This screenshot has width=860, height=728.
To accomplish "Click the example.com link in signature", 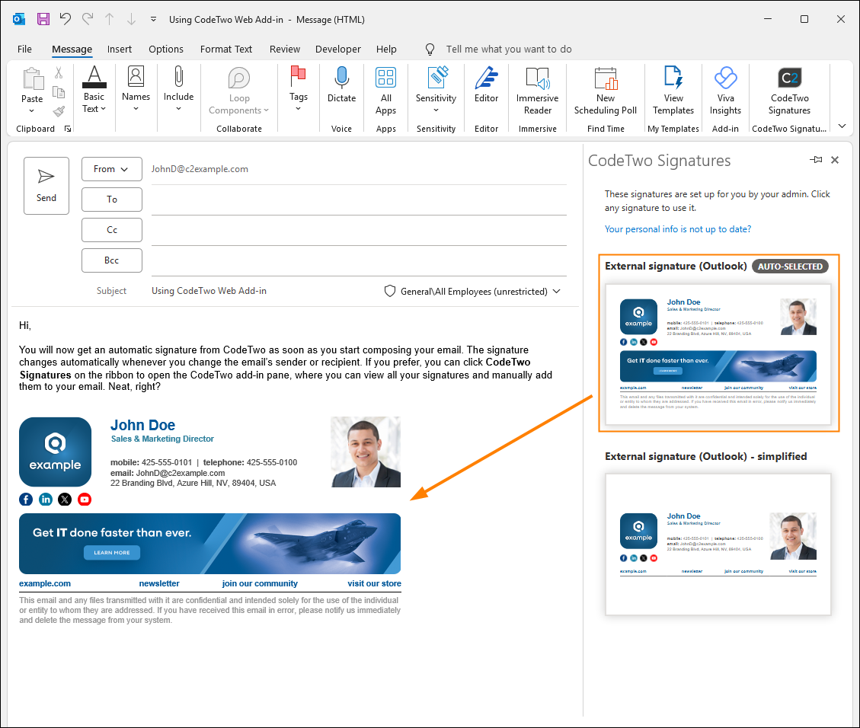I will coord(45,584).
